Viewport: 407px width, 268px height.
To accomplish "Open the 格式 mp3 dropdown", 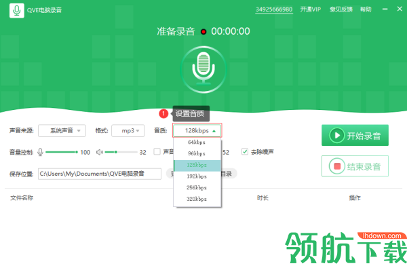I will pyautogui.click(x=128, y=131).
